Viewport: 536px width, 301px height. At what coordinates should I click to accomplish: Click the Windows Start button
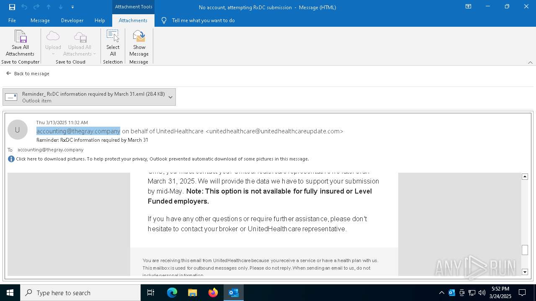(10, 293)
